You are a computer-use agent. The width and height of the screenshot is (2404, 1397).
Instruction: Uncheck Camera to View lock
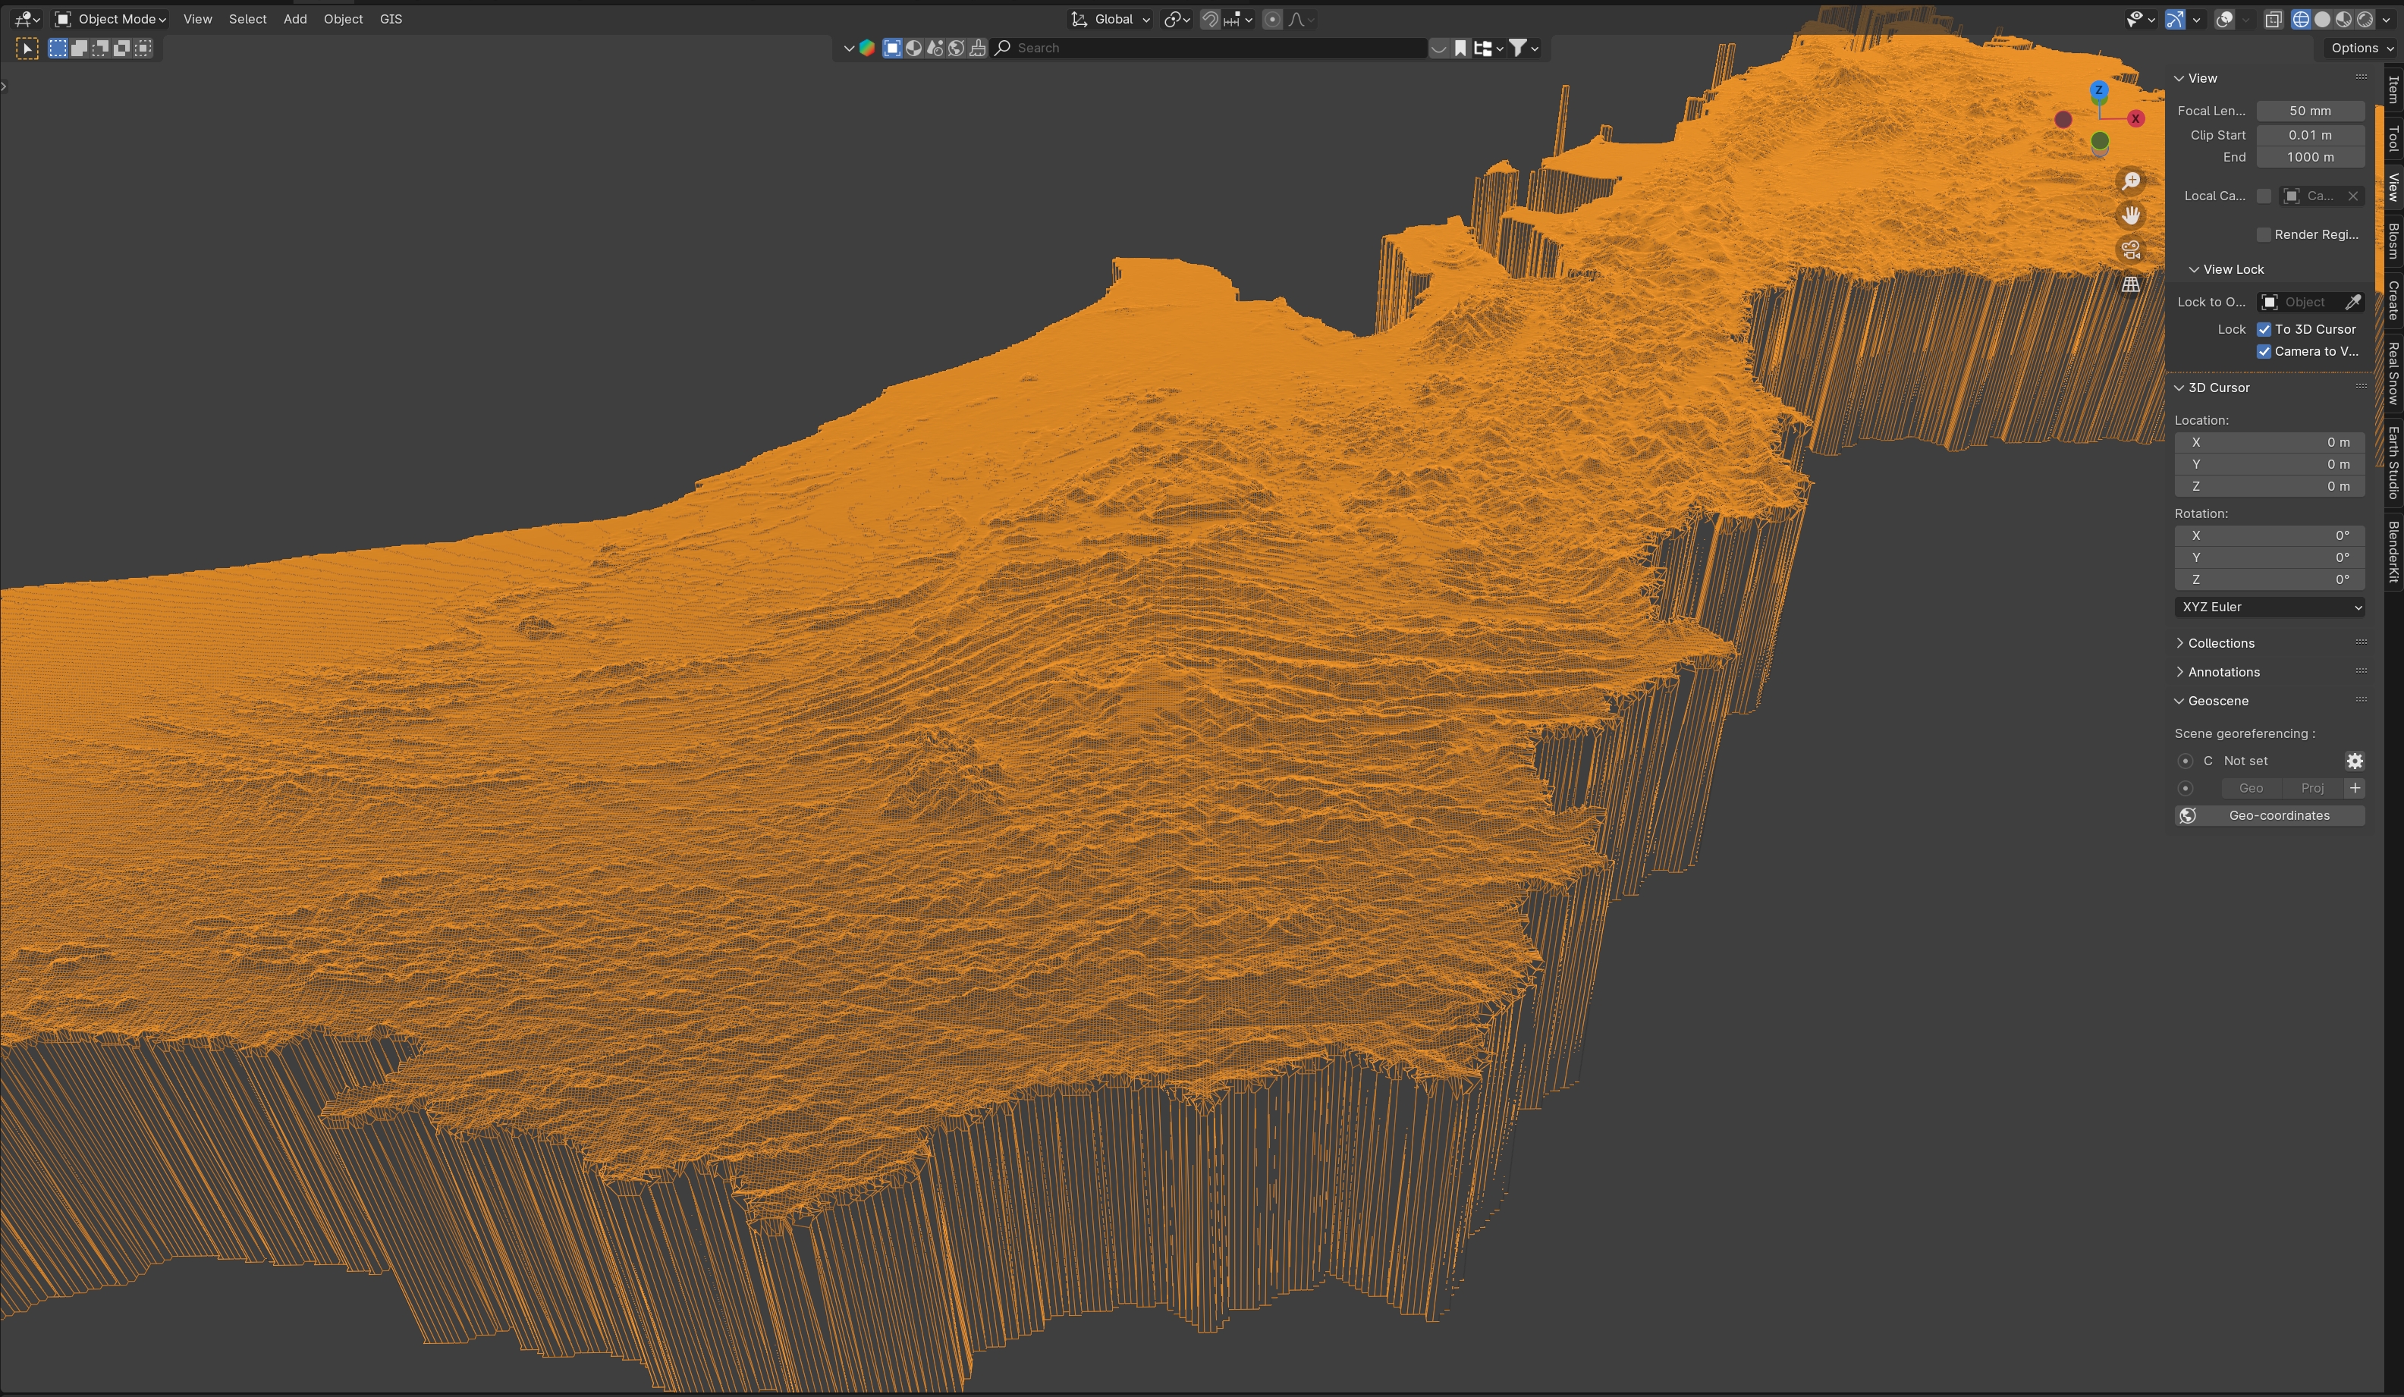point(2264,351)
